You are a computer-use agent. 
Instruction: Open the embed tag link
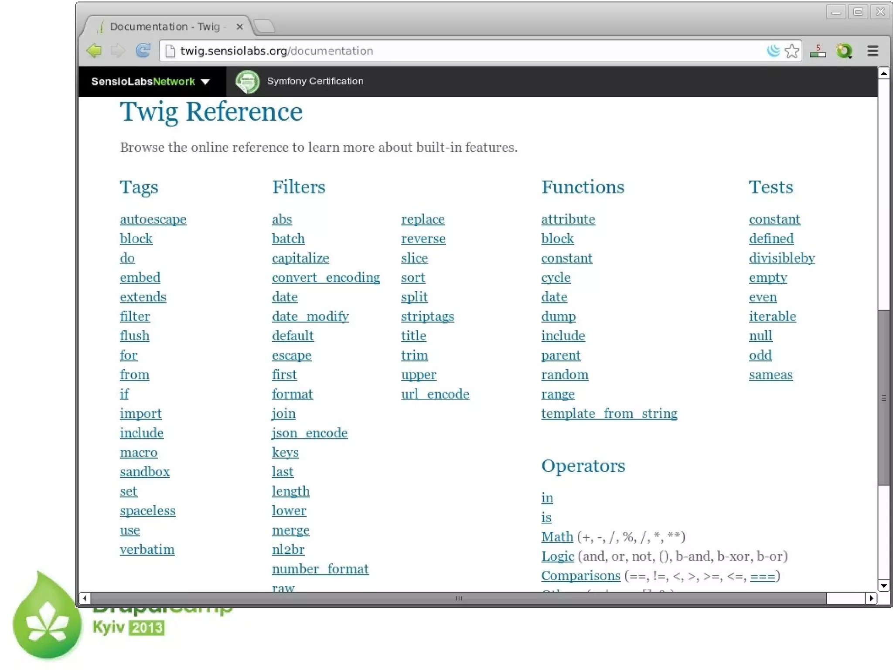(140, 278)
